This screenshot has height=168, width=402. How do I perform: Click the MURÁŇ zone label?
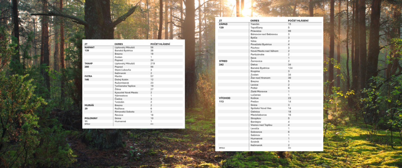coord(89,105)
